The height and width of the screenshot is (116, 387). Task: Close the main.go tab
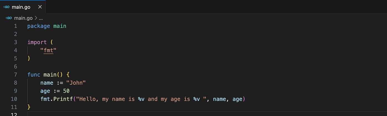coord(40,7)
